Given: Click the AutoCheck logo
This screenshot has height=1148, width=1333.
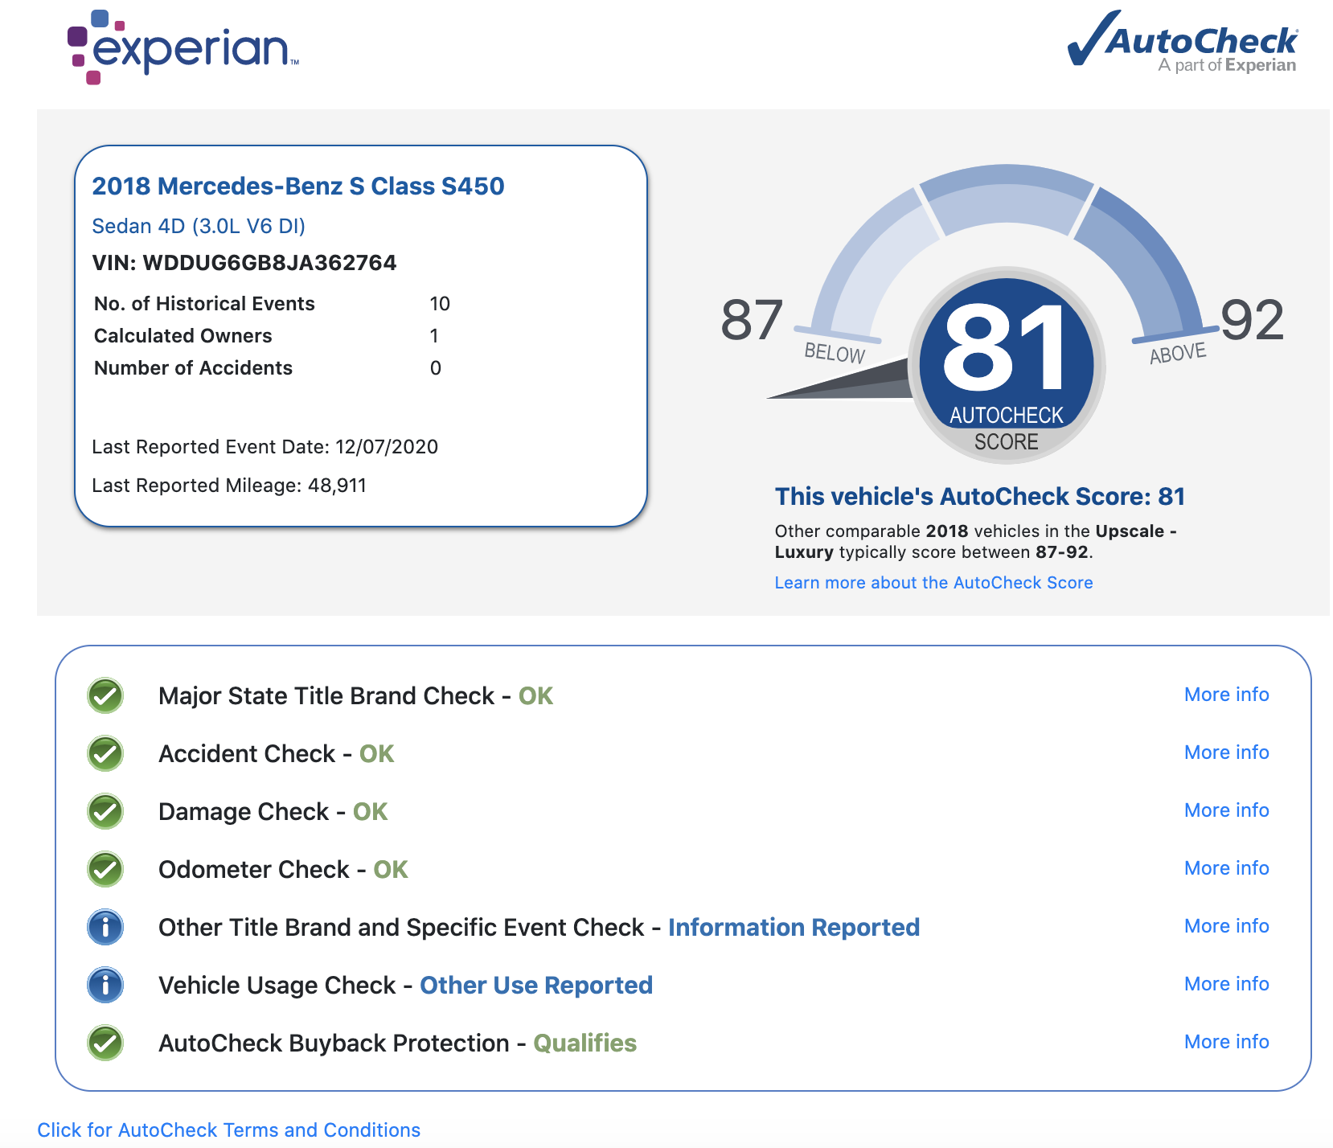Looking at the screenshot, I should [x=1182, y=42].
